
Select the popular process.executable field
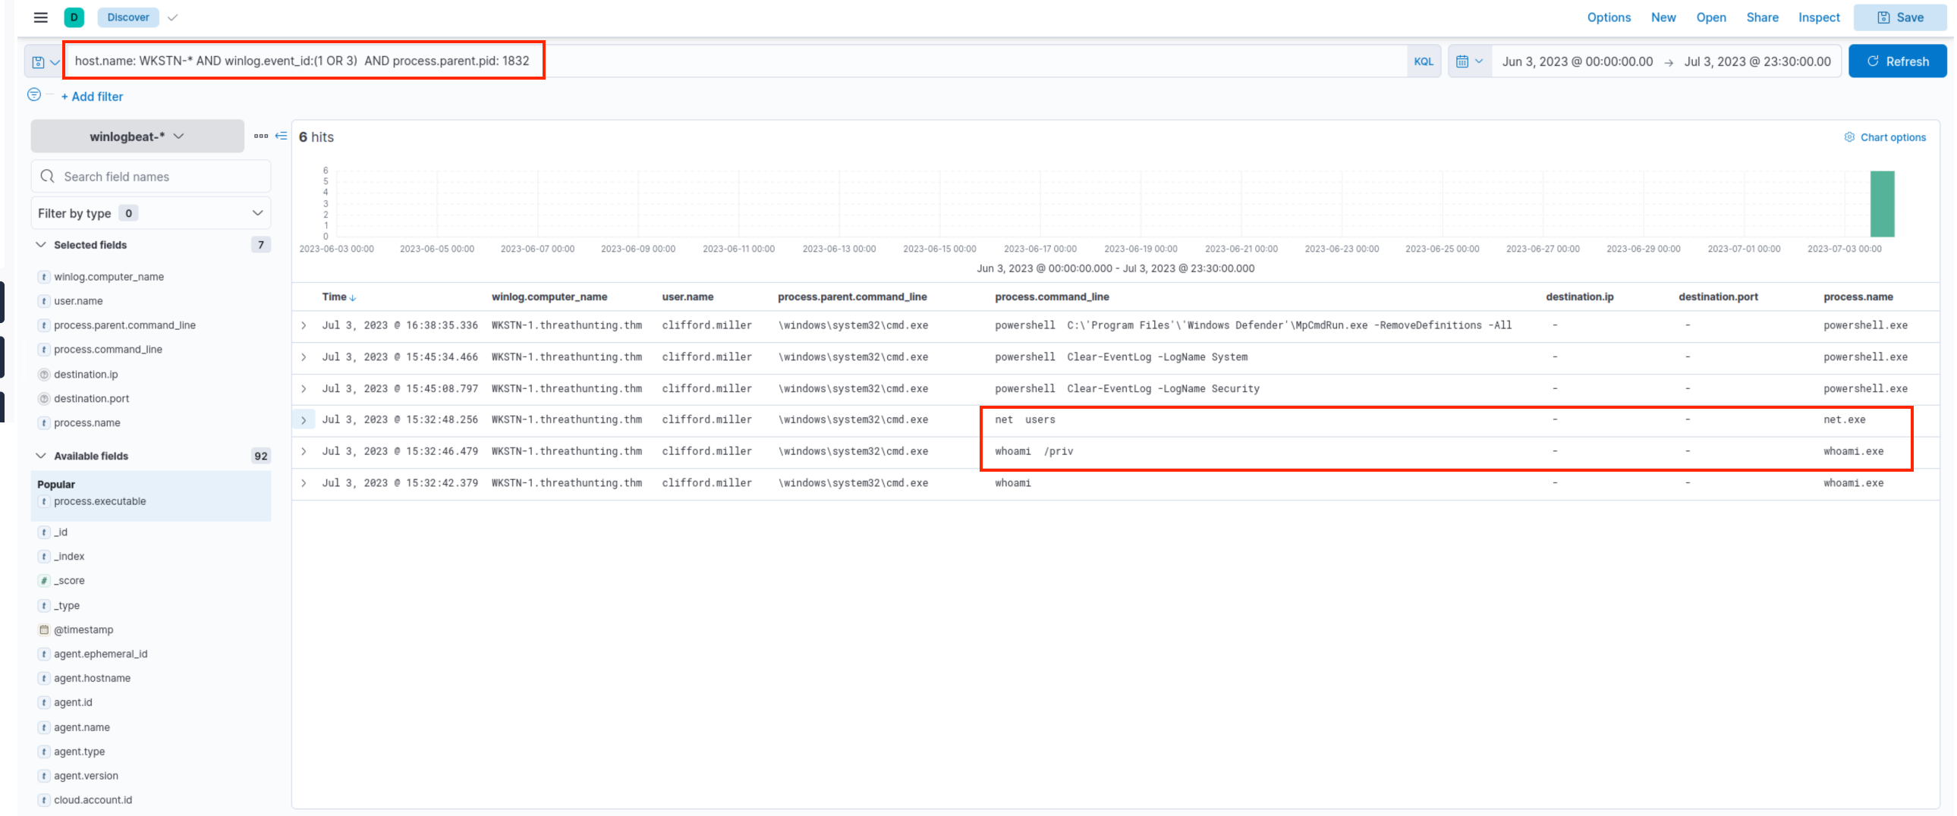click(99, 502)
